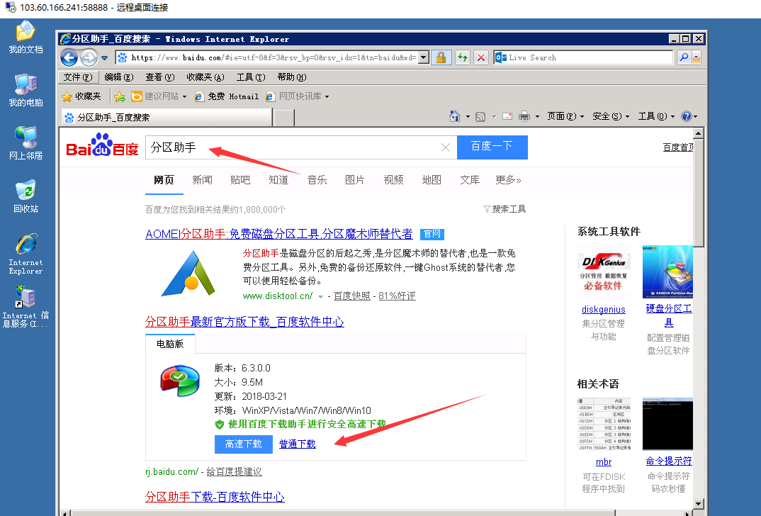This screenshot has width=761, height=516.
Task: Switch to the 知道 search tab
Action: pos(278,180)
